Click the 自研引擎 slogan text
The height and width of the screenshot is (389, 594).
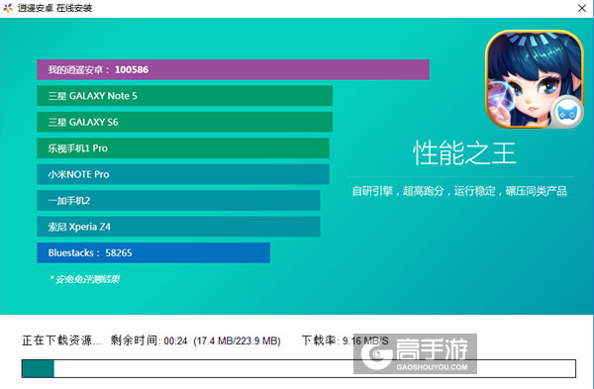click(459, 191)
